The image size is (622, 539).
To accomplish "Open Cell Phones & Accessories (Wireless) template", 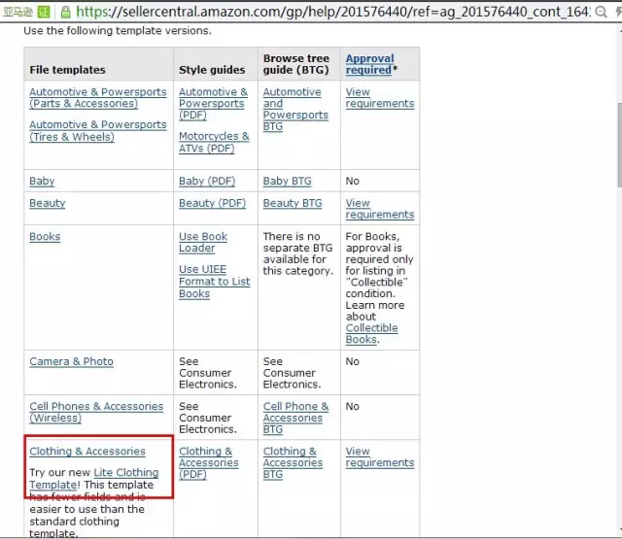I will point(96,412).
